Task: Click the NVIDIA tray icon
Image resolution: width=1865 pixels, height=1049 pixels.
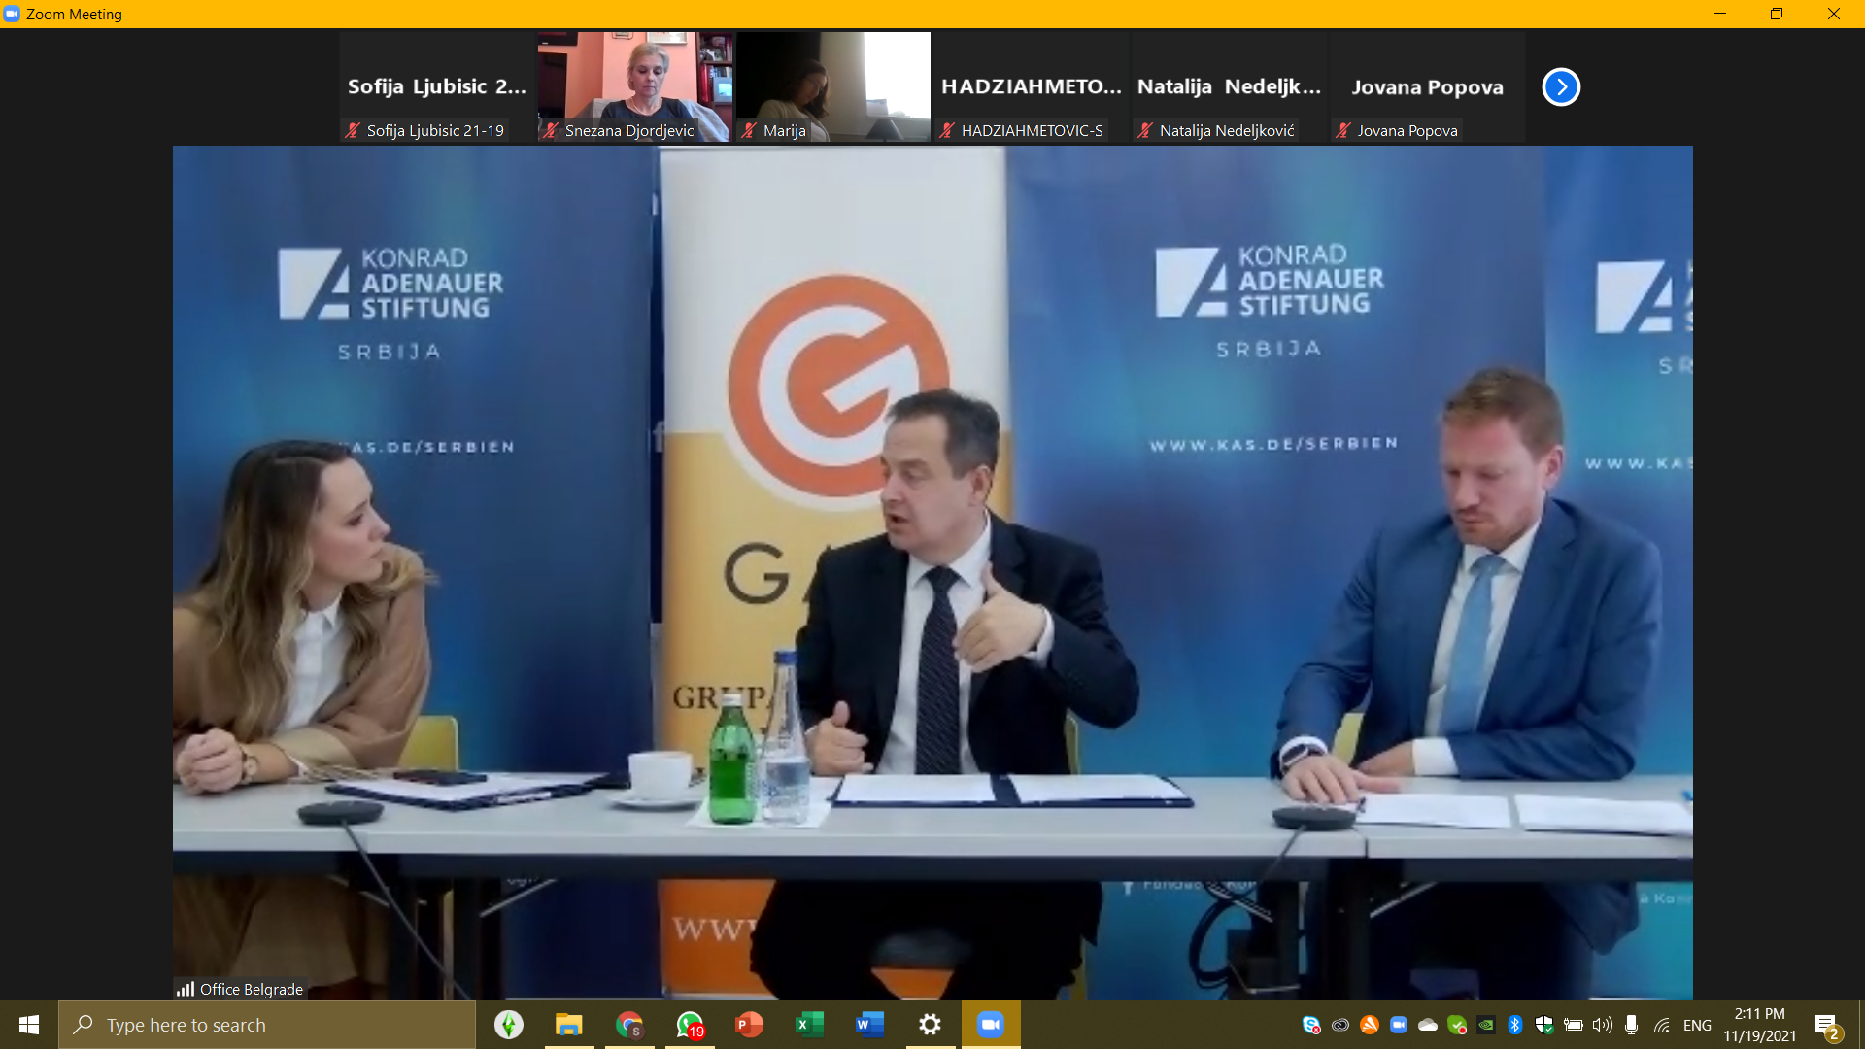Action: 1486,1025
